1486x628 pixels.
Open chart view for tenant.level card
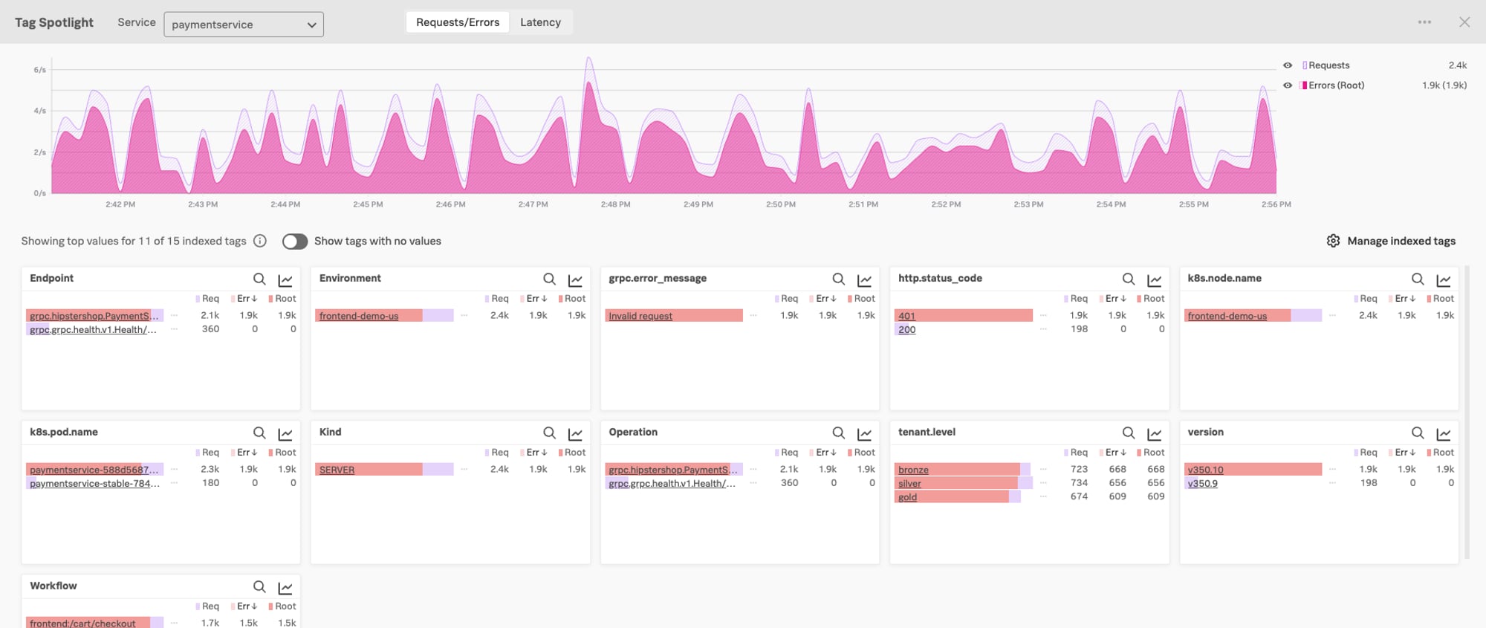pyautogui.click(x=1154, y=433)
